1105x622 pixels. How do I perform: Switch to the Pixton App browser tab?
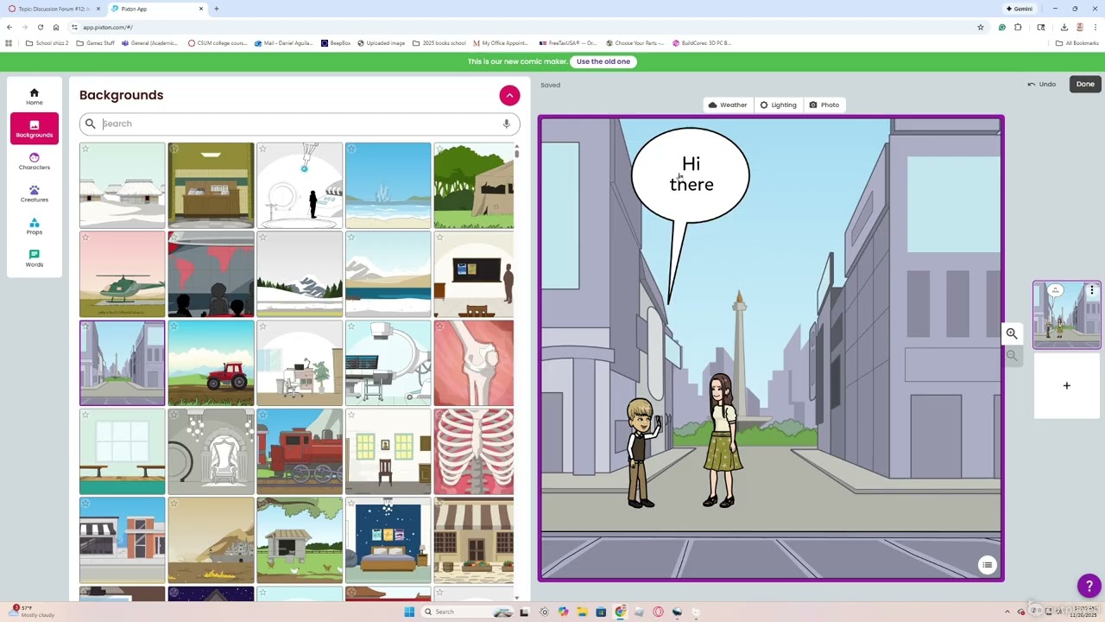coord(158,9)
